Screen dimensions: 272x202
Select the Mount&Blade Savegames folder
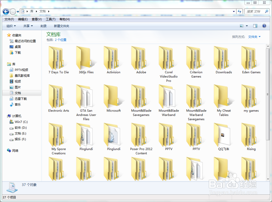click(x=141, y=101)
